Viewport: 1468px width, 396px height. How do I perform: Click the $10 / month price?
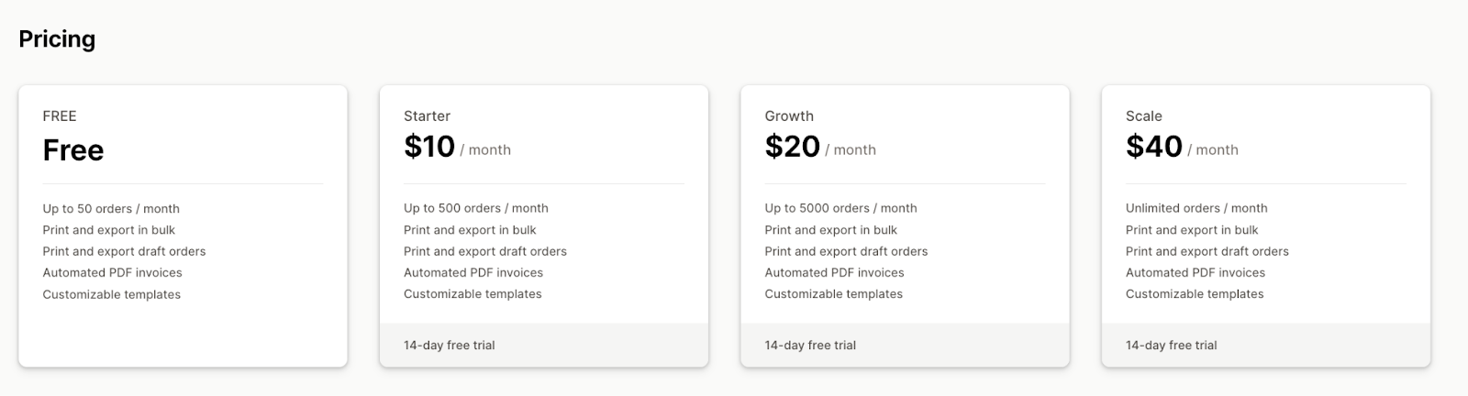point(457,147)
